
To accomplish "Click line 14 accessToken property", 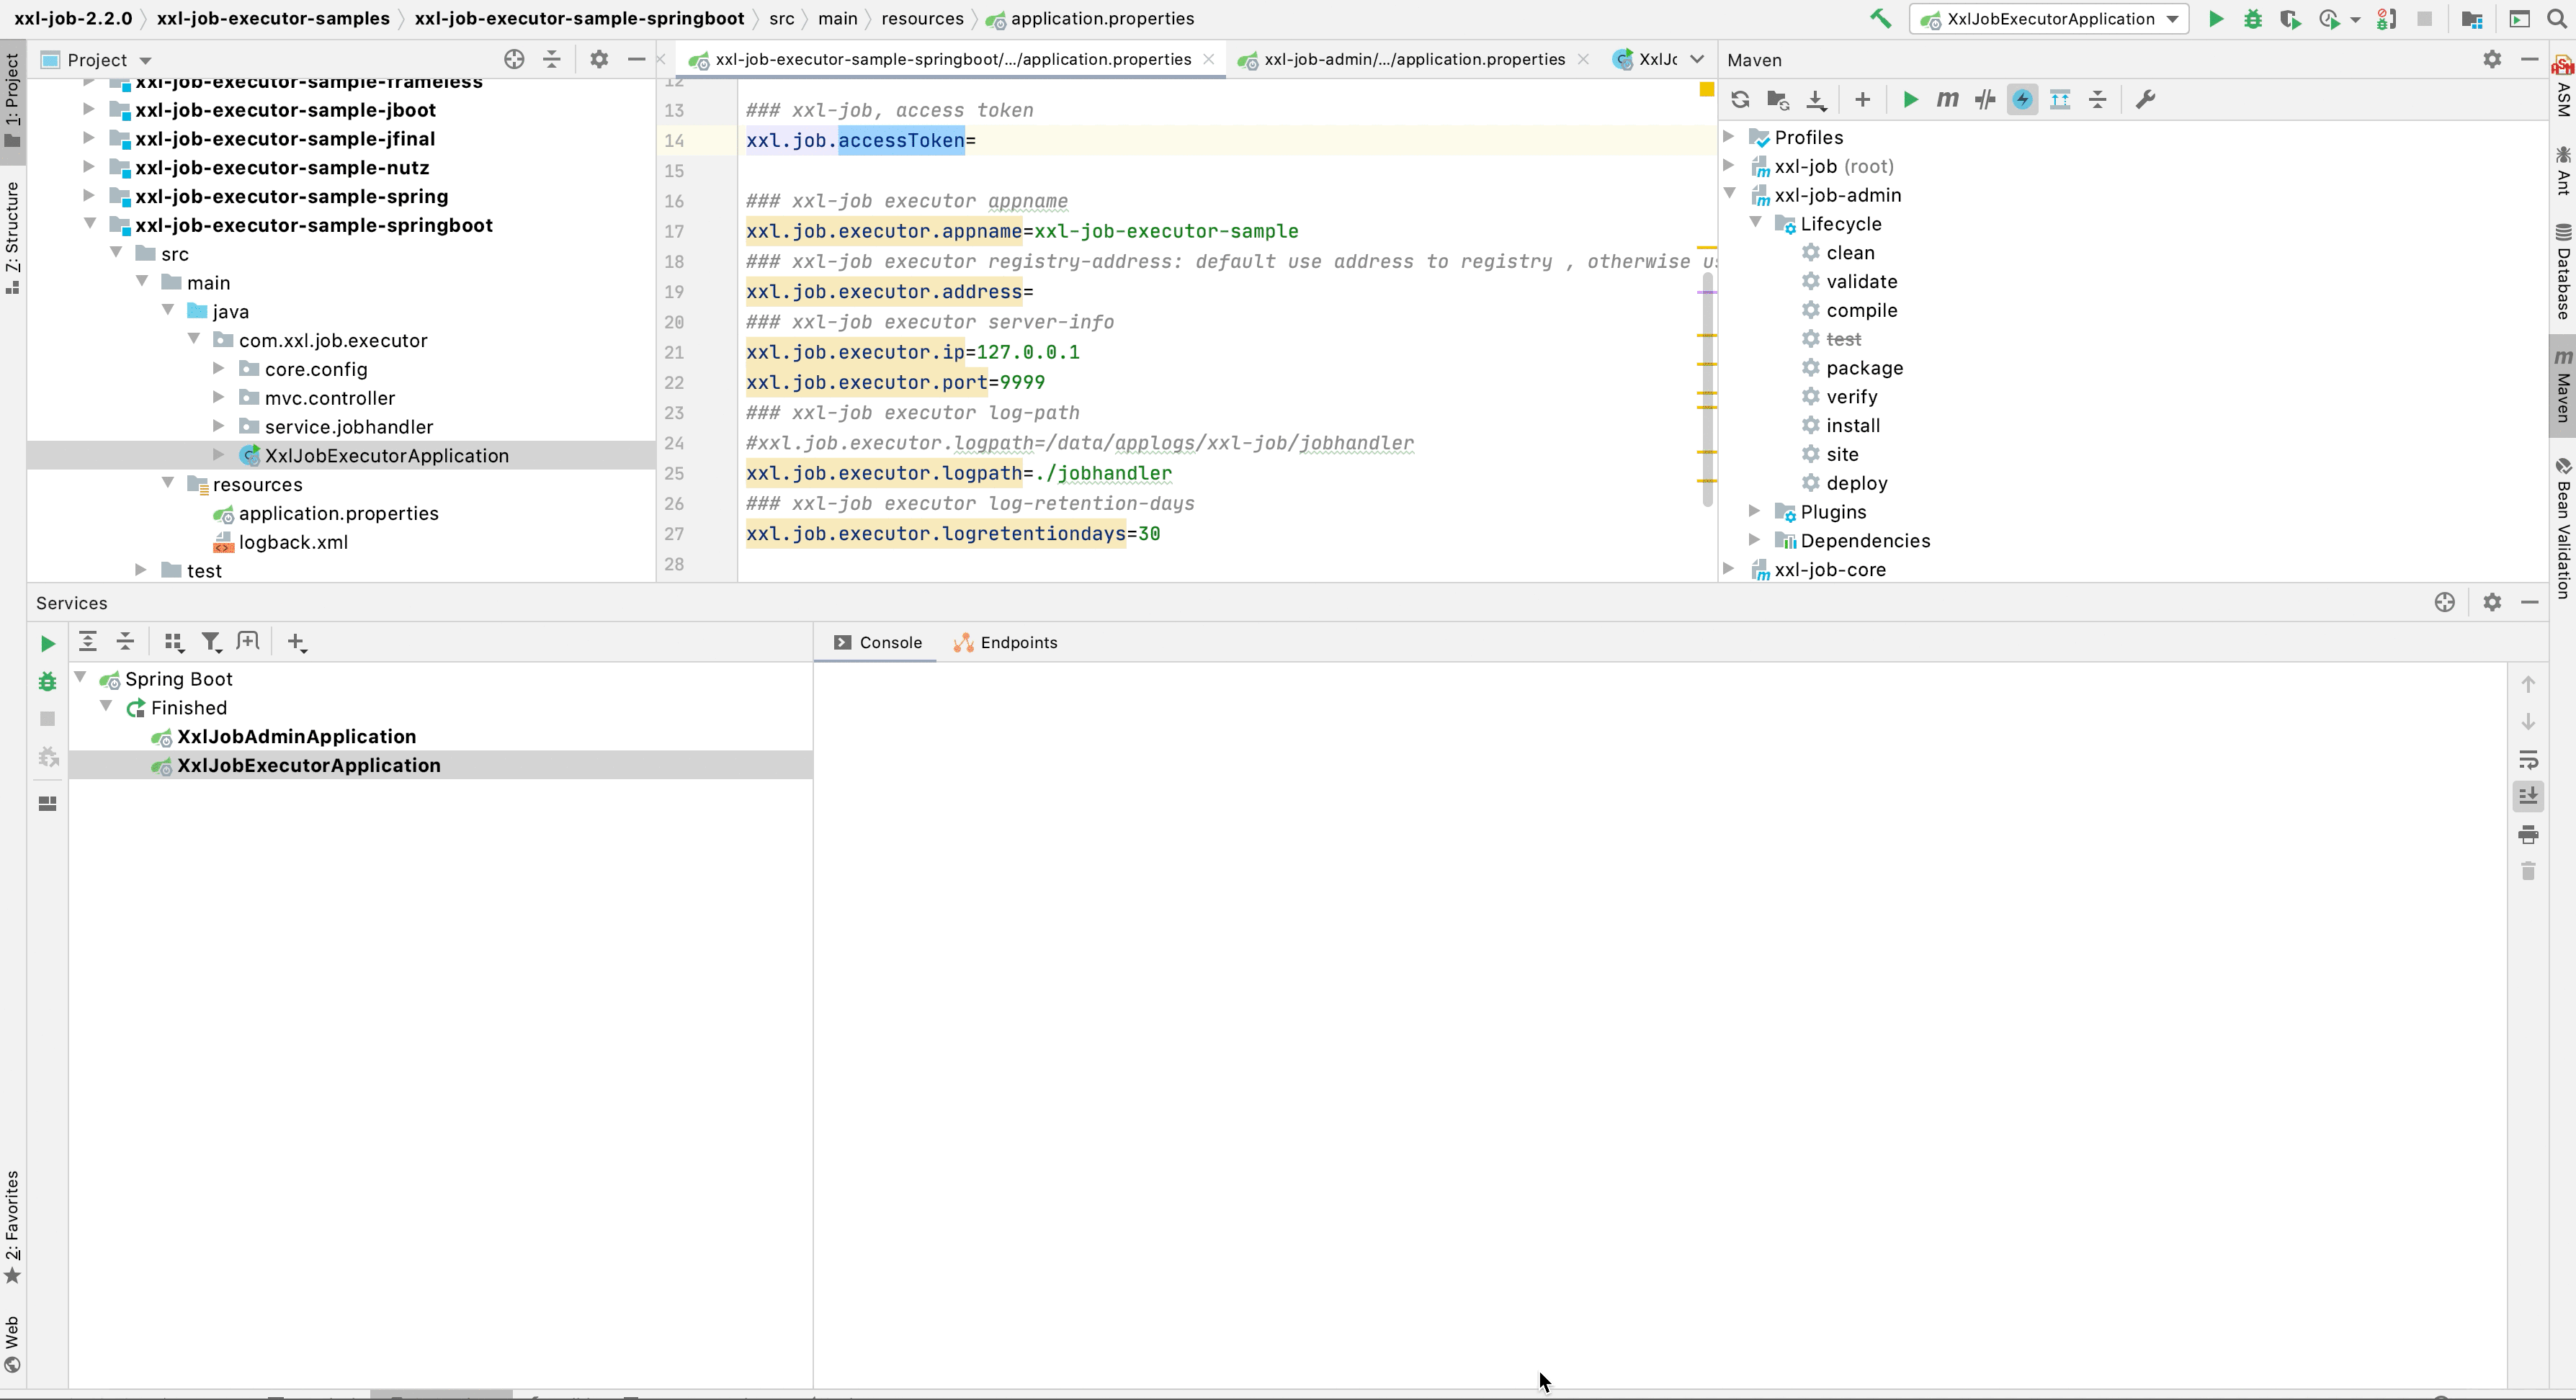I will pos(860,140).
